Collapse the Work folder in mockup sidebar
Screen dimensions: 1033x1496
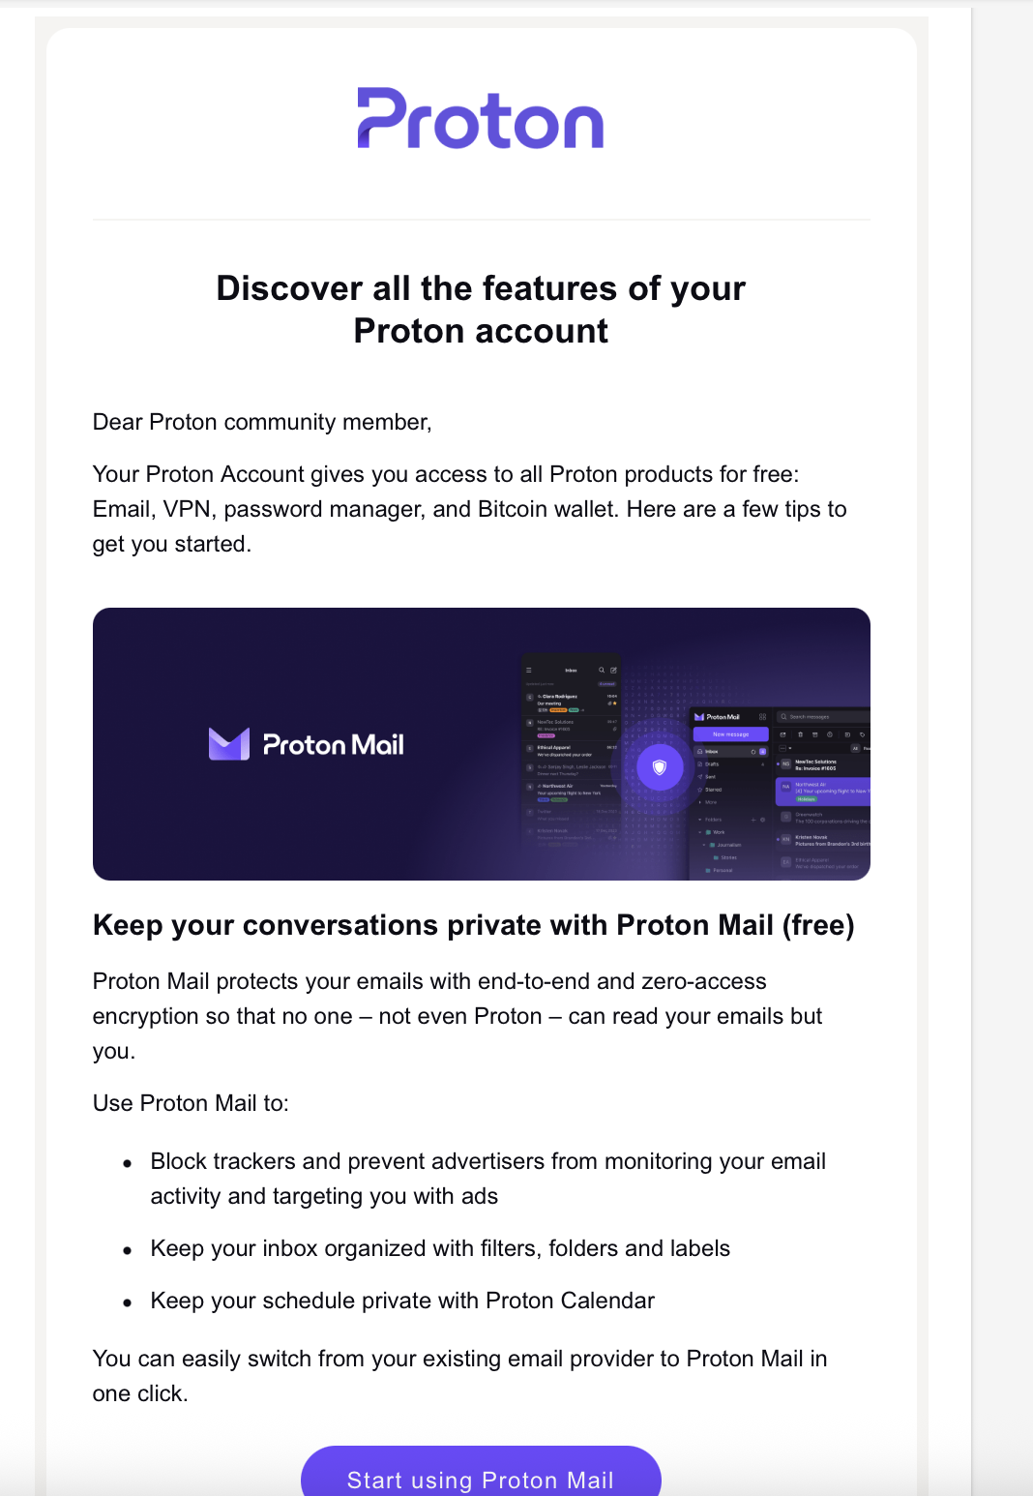click(x=699, y=832)
